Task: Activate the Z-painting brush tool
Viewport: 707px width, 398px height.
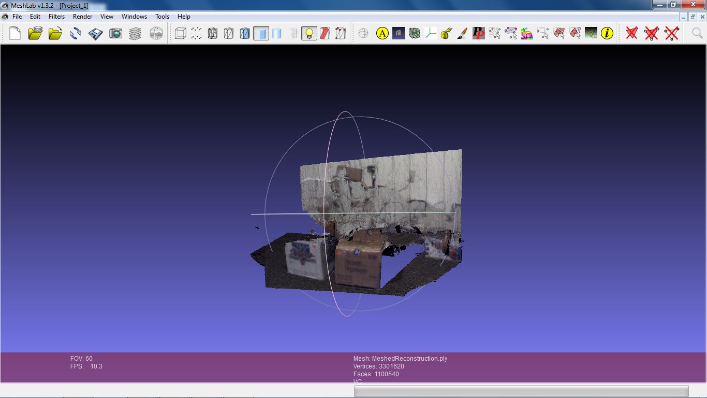Action: point(463,34)
